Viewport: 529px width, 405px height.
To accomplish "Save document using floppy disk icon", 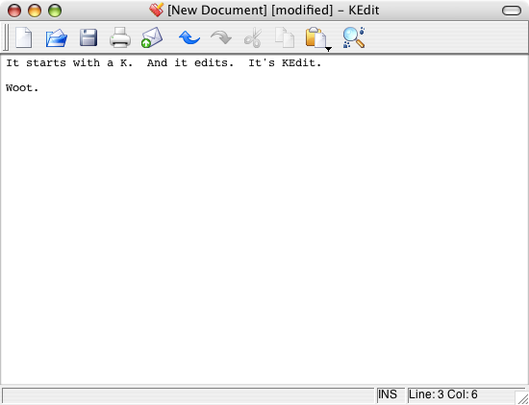I will [x=88, y=37].
